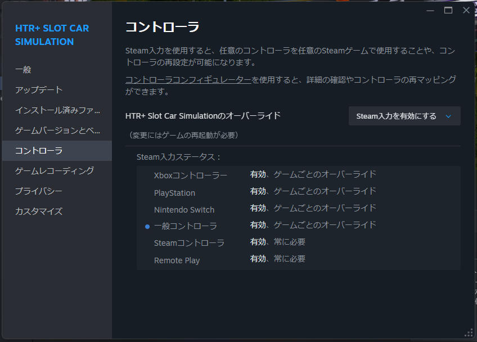Click override status text for Xboxコントローラー
Screen dimensions: 477x342
click(313, 174)
